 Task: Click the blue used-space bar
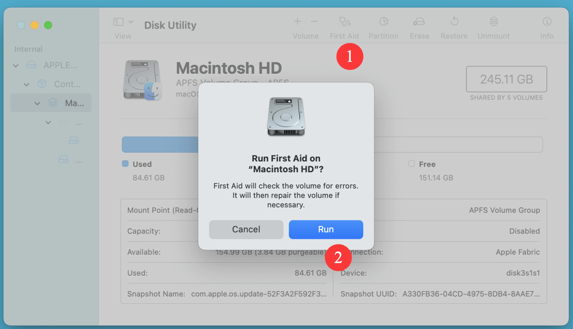pos(160,145)
